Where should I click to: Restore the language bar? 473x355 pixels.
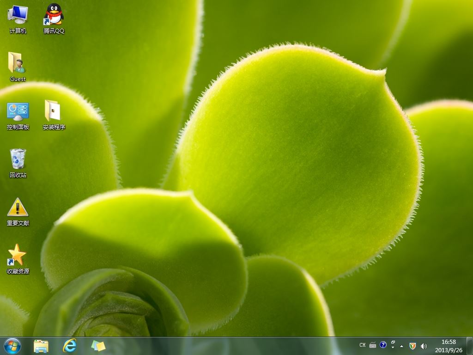click(393, 343)
